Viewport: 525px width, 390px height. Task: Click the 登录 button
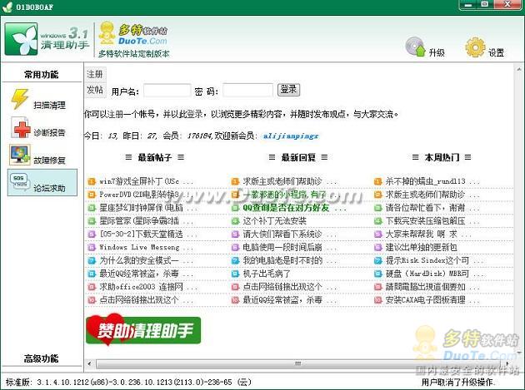pyautogui.click(x=288, y=90)
